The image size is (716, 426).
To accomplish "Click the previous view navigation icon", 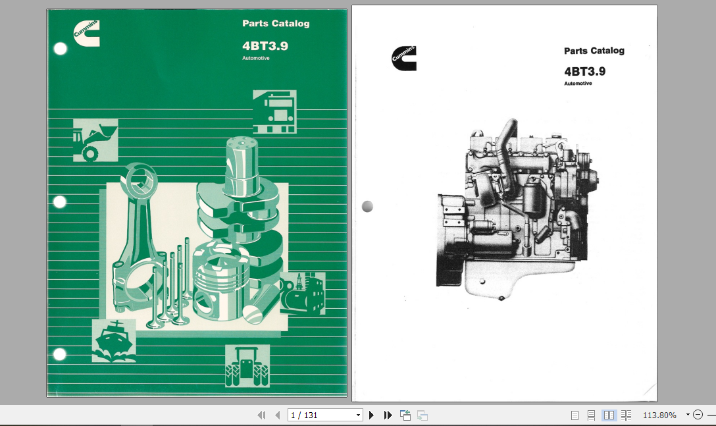I will [x=405, y=415].
